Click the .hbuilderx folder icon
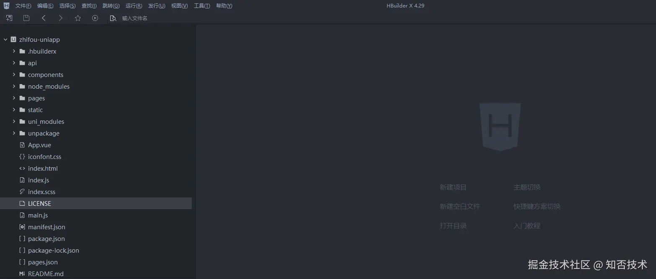 [x=22, y=51]
